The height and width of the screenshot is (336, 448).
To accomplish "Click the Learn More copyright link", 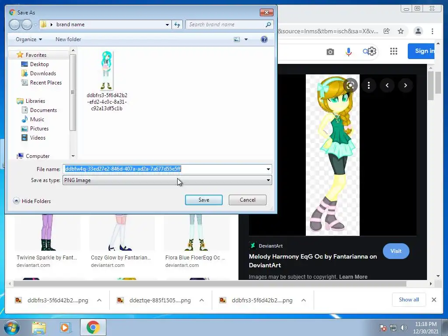I will [353, 276].
